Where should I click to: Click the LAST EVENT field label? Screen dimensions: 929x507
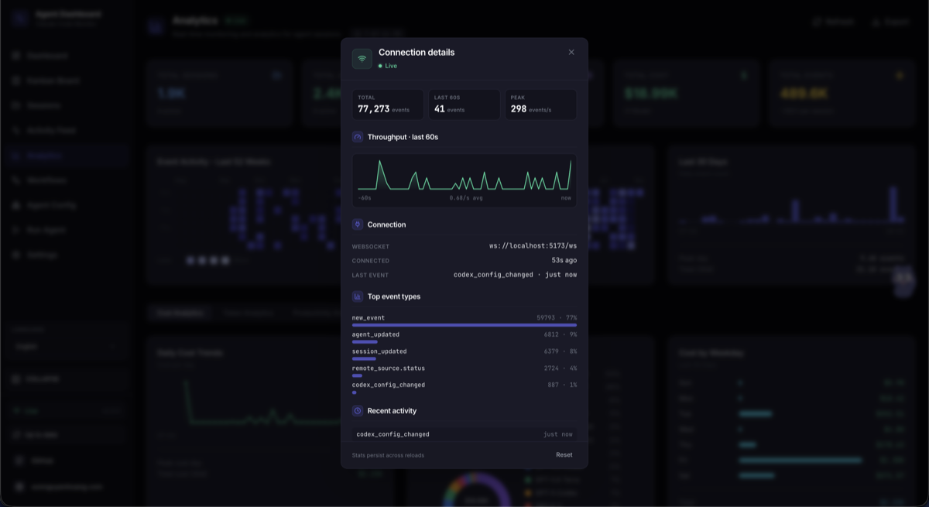(x=370, y=275)
